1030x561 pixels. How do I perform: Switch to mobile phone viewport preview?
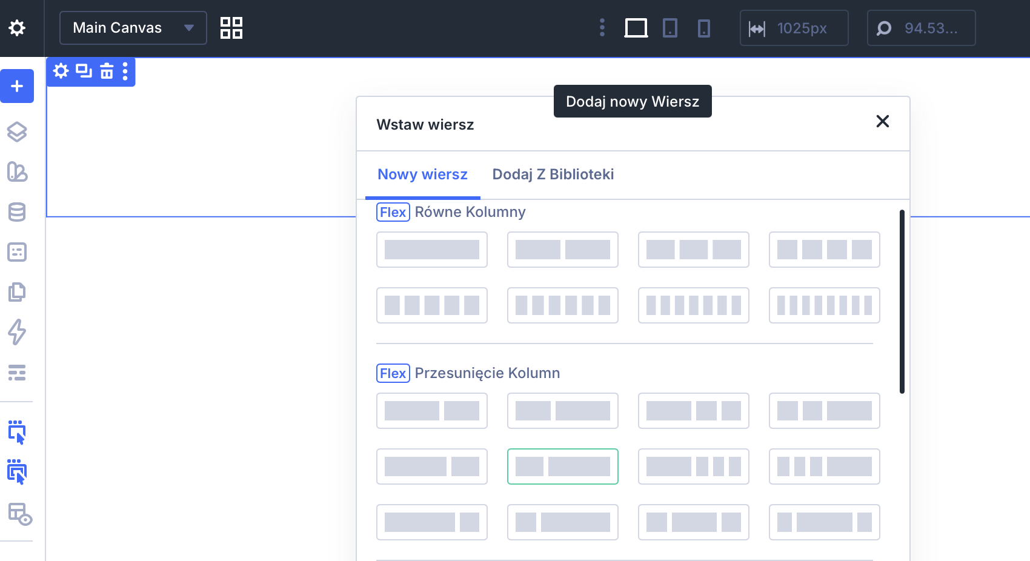tap(703, 28)
